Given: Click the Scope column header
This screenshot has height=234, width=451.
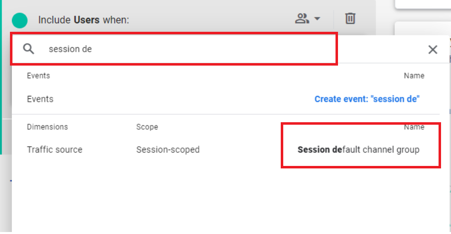Looking at the screenshot, I should click(x=147, y=127).
